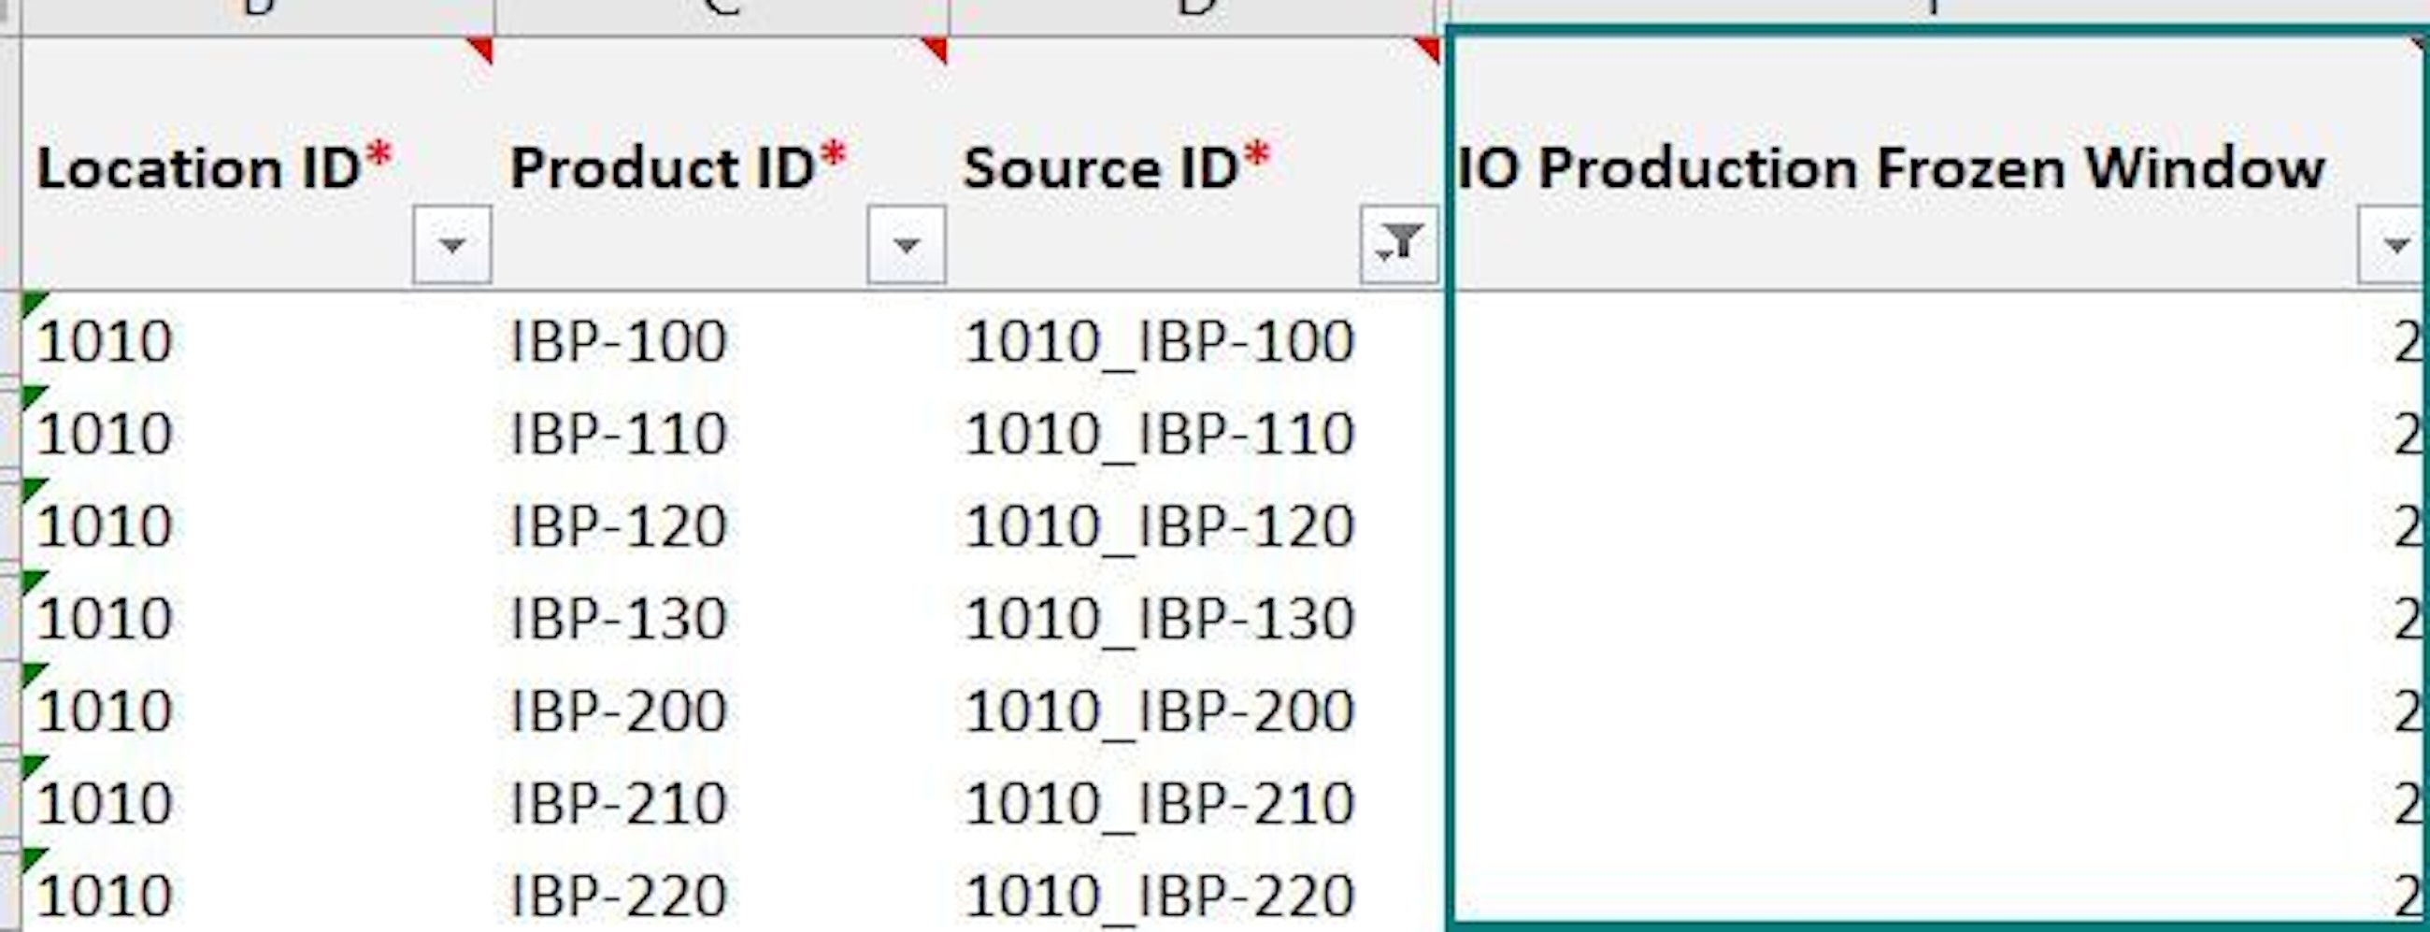This screenshot has width=2430, height=932.
Task: Select the IBP-110 product cell
Action: tap(618, 434)
